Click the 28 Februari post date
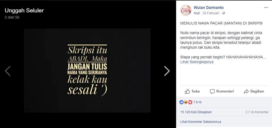Viewport: 272px width, 128px height. coord(211,13)
